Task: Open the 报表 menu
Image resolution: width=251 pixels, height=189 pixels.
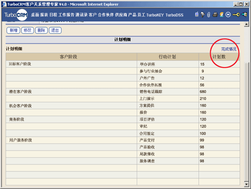Action: click(x=44, y=15)
